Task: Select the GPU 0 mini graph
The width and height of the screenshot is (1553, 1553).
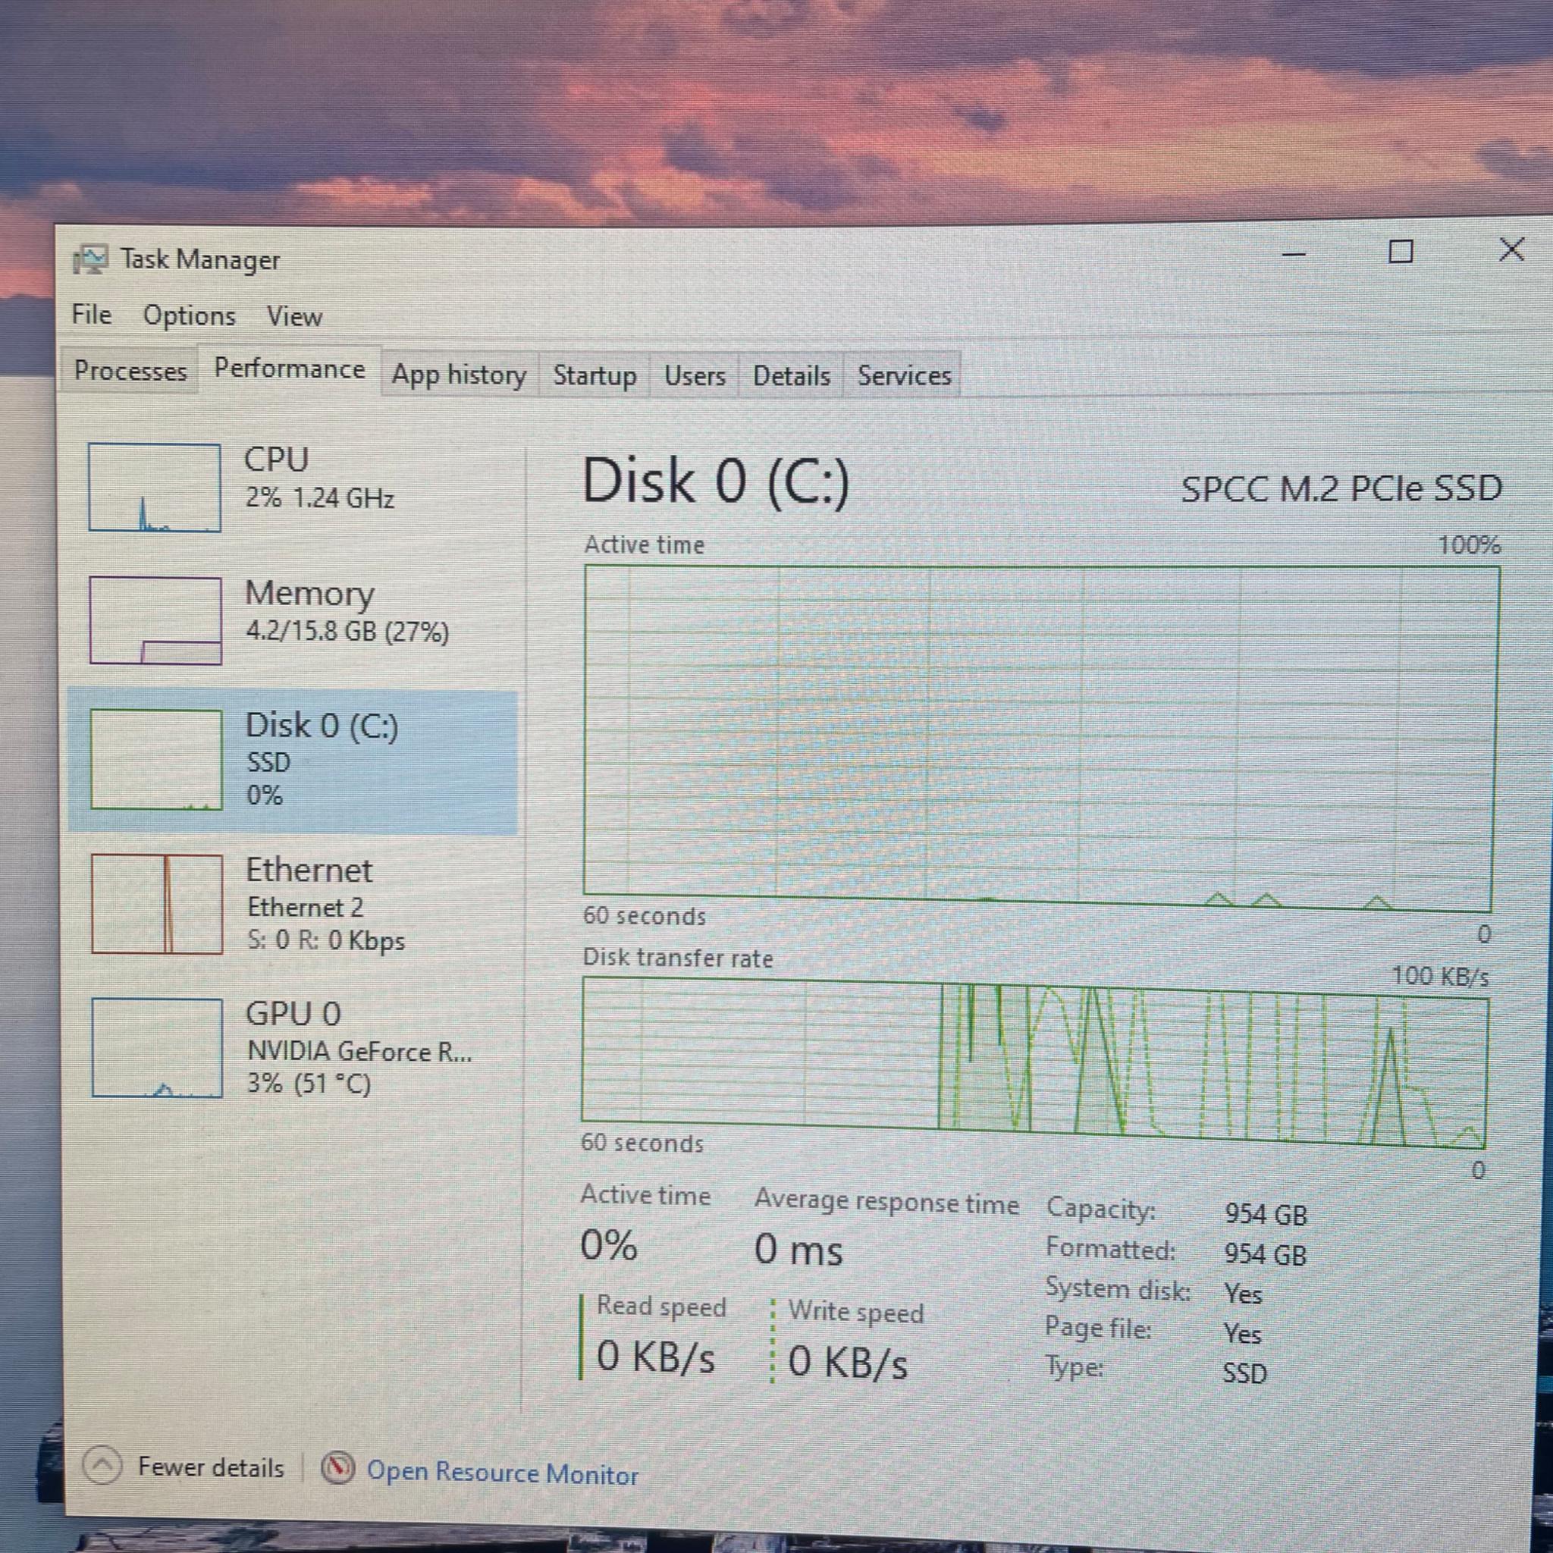Action: point(158,1048)
